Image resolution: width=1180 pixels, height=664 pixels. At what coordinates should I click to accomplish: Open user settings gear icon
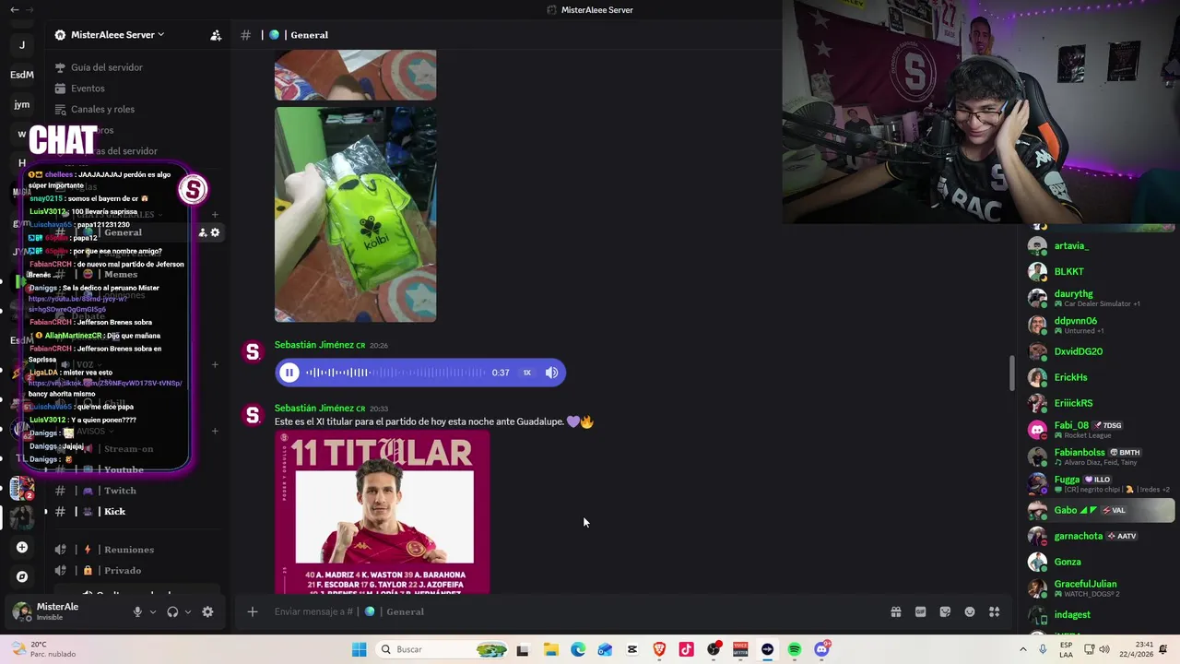(x=207, y=611)
